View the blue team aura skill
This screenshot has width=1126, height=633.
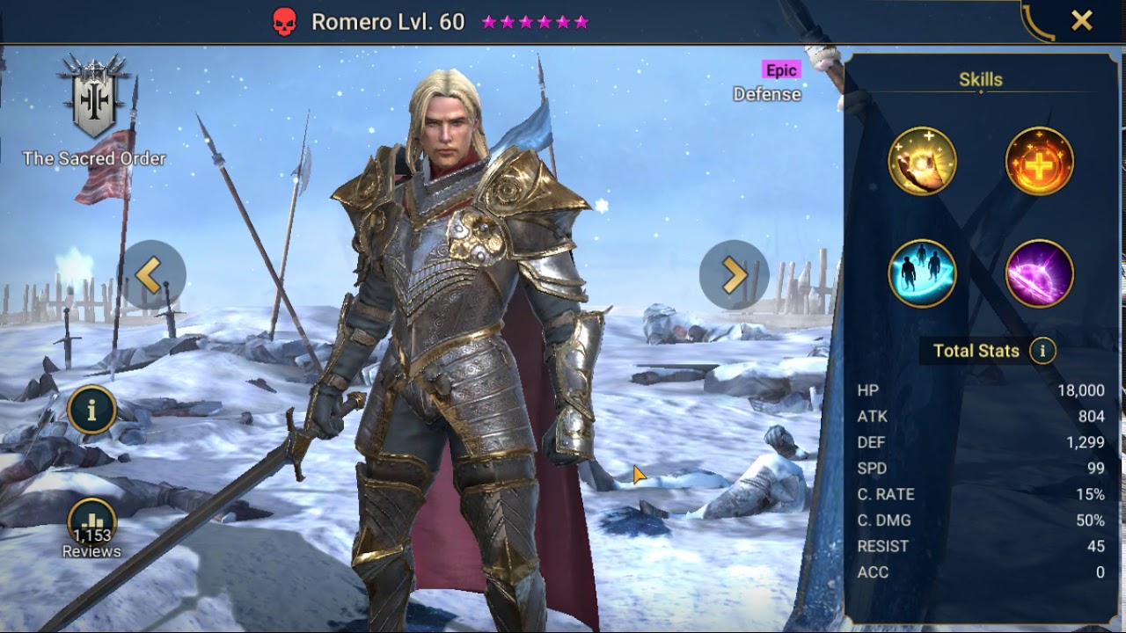[922, 273]
